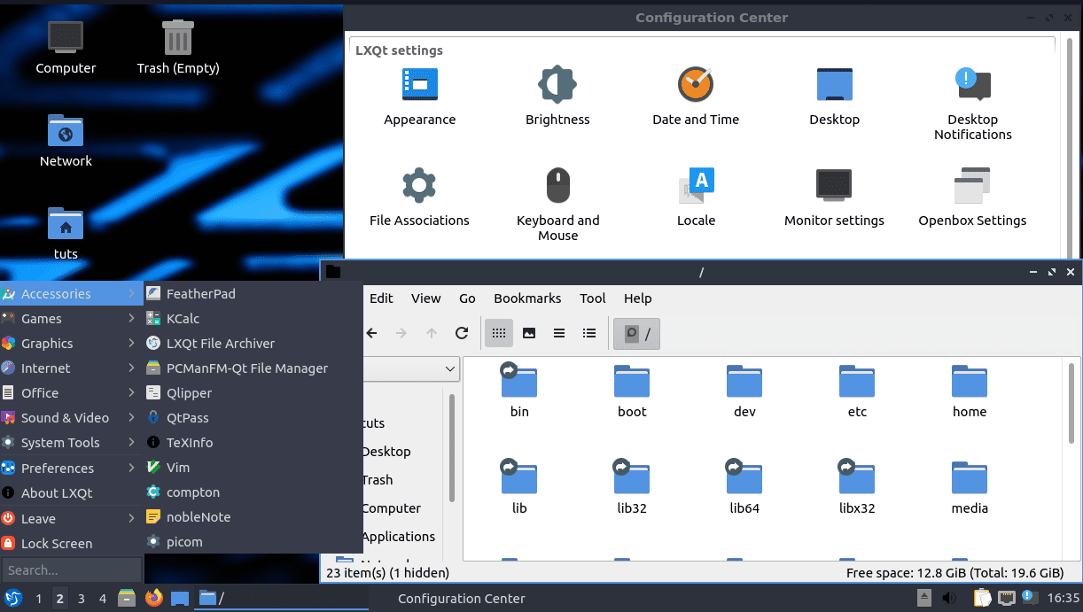Open the sidebar places dropdown
The height and width of the screenshot is (612, 1083).
[448, 369]
